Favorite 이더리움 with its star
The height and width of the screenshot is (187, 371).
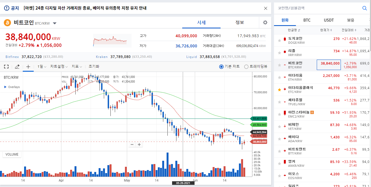click(279, 77)
